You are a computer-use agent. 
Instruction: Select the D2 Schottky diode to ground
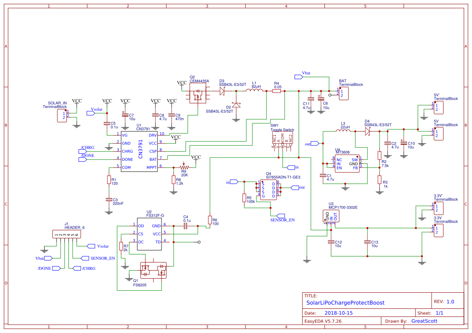[x=236, y=105]
